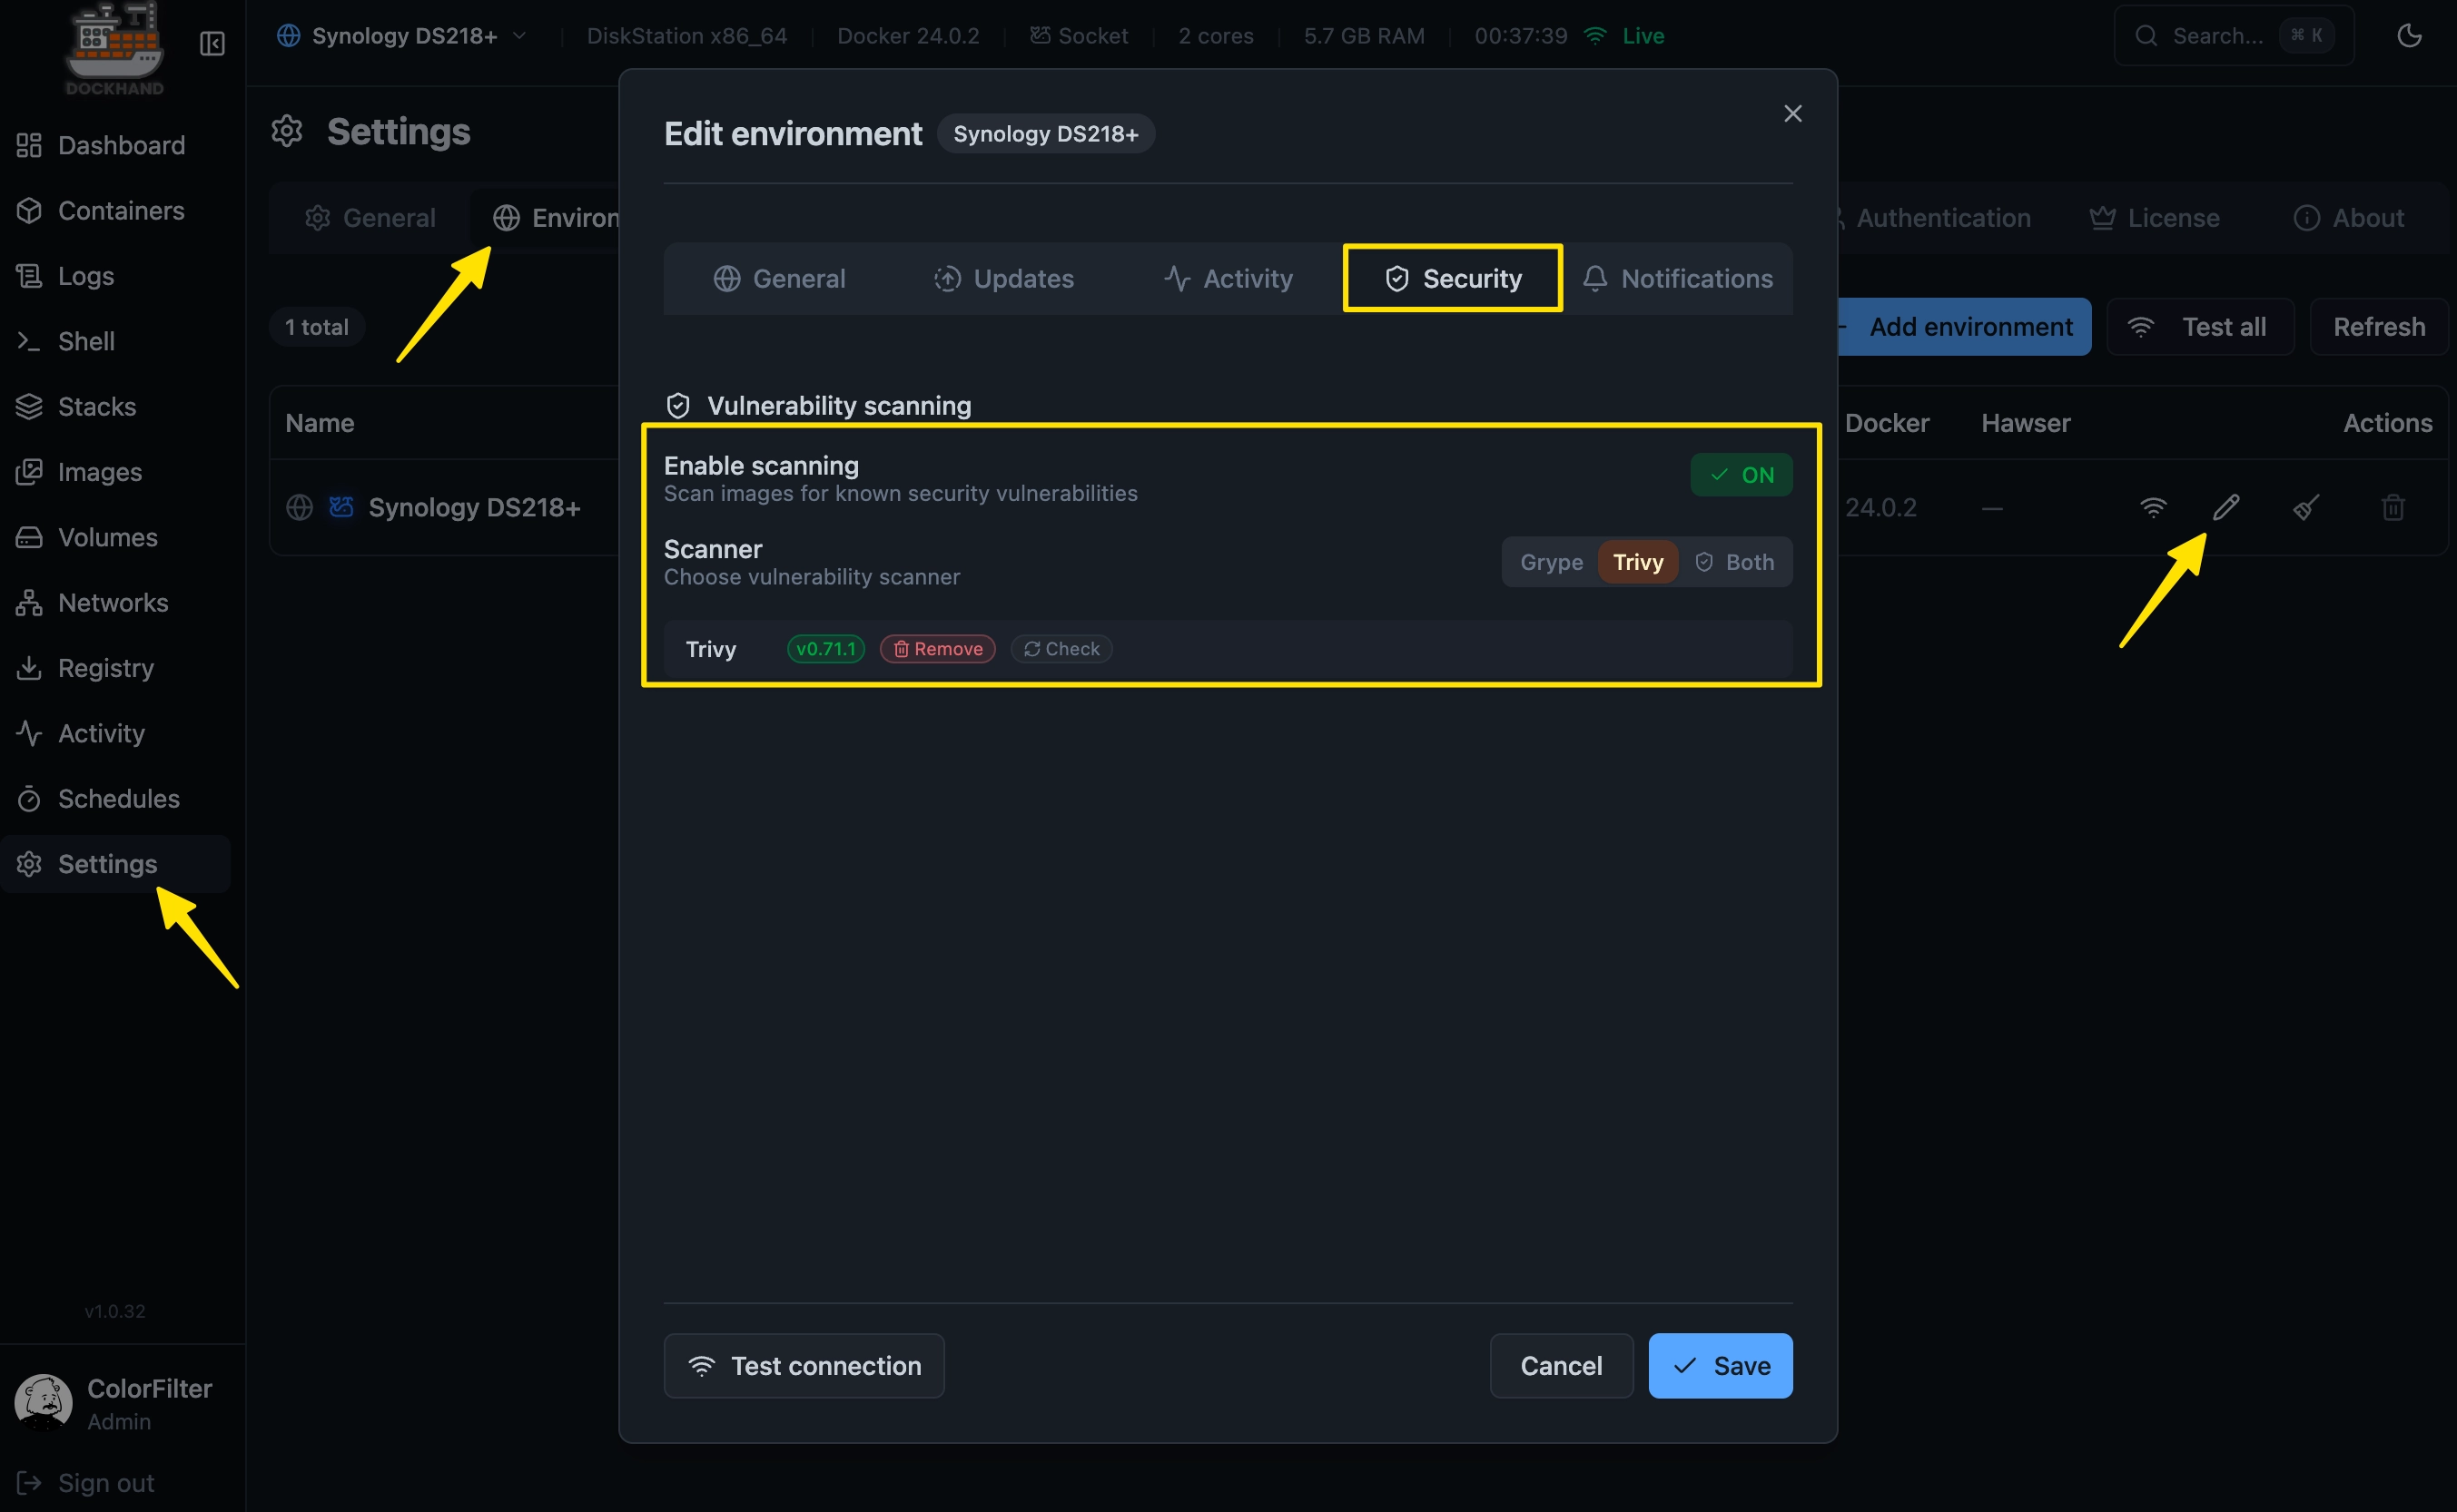Open Networks in the sidebar
The image size is (2457, 1512).
(x=115, y=603)
